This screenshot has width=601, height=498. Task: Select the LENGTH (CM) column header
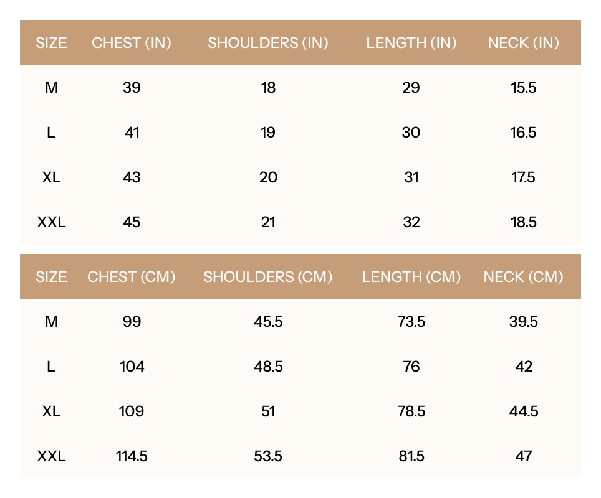click(x=411, y=277)
